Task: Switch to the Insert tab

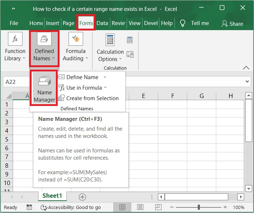Action: point(53,23)
